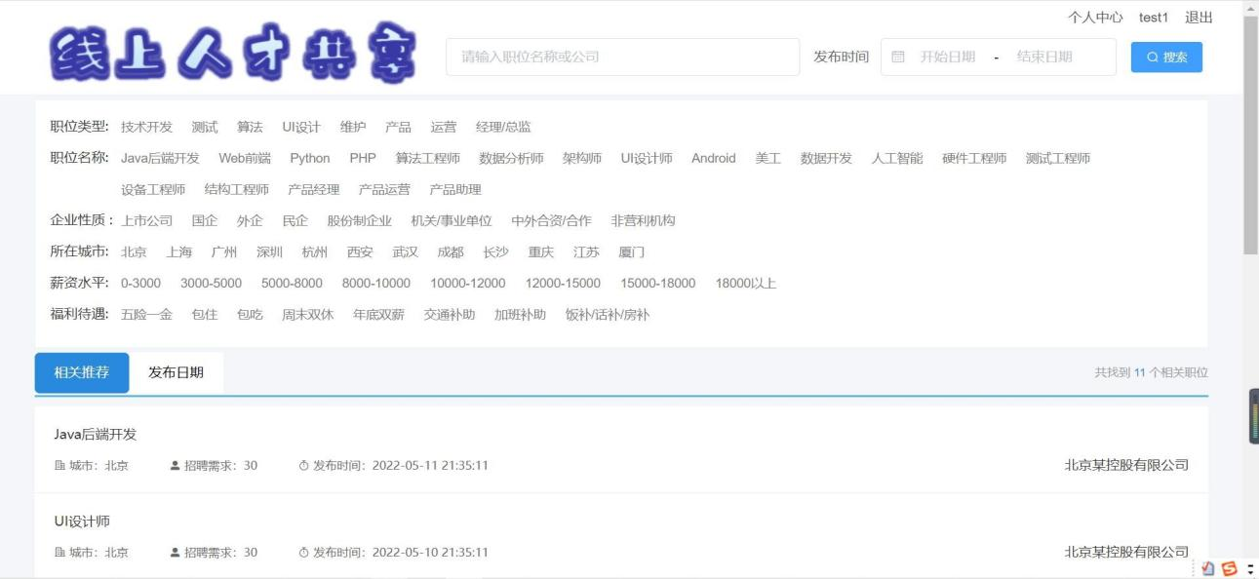Filter job type by 算法
1259x579 pixels.
point(250,128)
